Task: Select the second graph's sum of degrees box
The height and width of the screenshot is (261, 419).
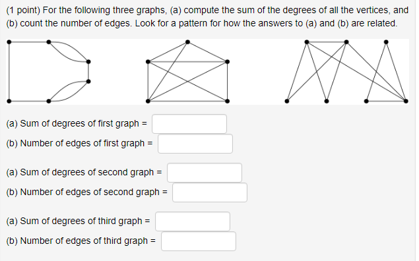Action: coord(205,173)
